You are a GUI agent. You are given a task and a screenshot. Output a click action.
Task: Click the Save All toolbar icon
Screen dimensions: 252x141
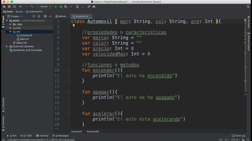(9, 7)
